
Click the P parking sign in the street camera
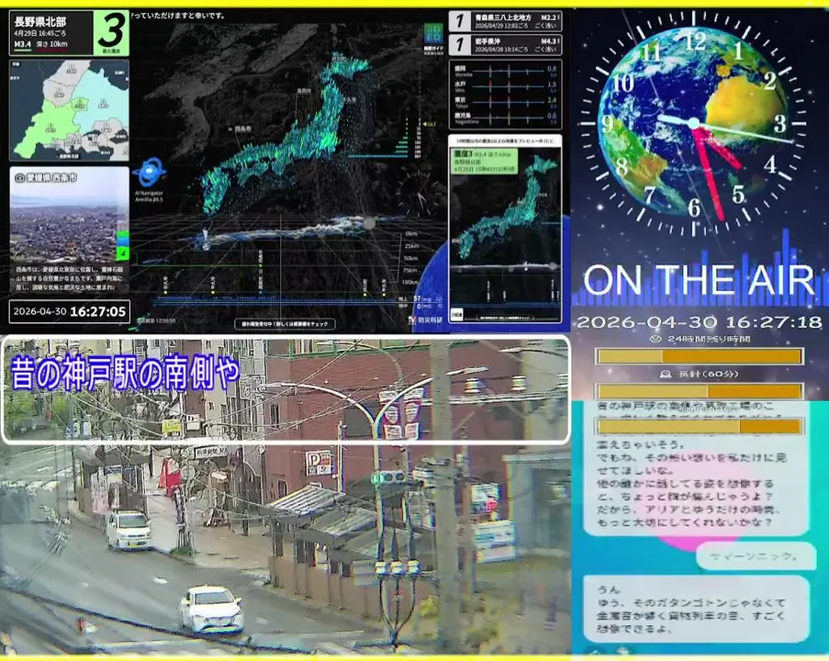pyautogui.click(x=319, y=463)
